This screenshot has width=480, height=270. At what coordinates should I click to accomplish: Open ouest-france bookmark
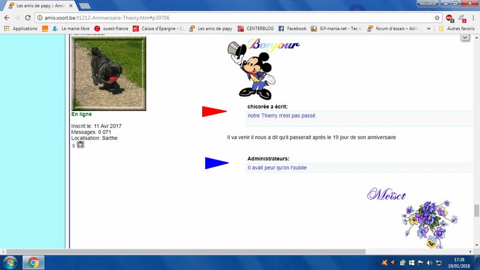tap(111, 28)
